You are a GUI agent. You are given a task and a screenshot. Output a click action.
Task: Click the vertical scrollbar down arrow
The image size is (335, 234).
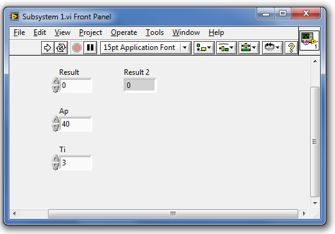point(315,203)
